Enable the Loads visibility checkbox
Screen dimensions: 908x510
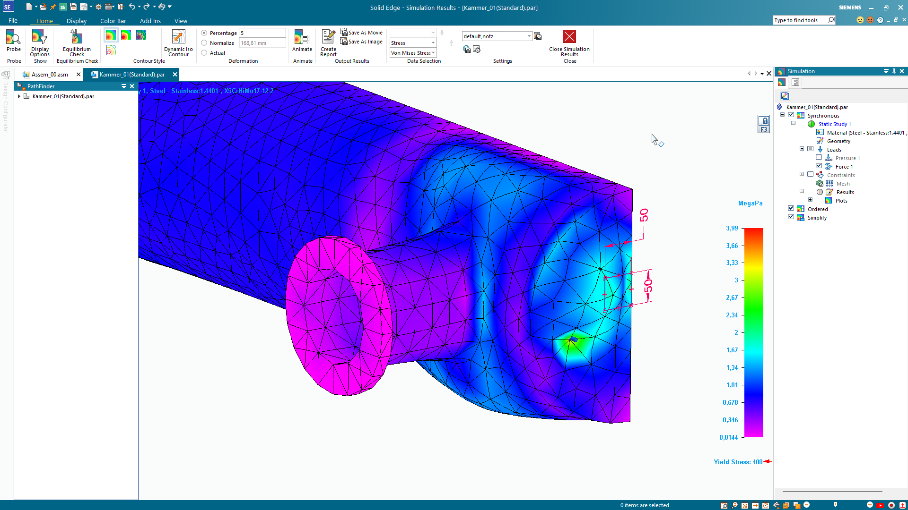point(810,149)
